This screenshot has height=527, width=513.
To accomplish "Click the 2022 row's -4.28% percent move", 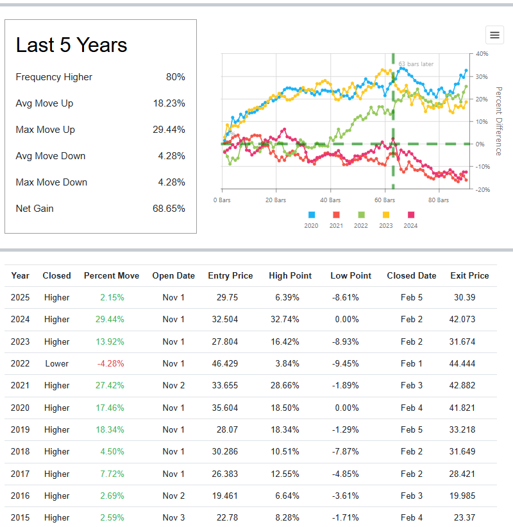I will [x=111, y=363].
